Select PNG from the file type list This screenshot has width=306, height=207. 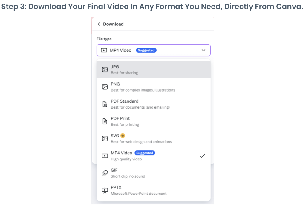click(x=153, y=87)
